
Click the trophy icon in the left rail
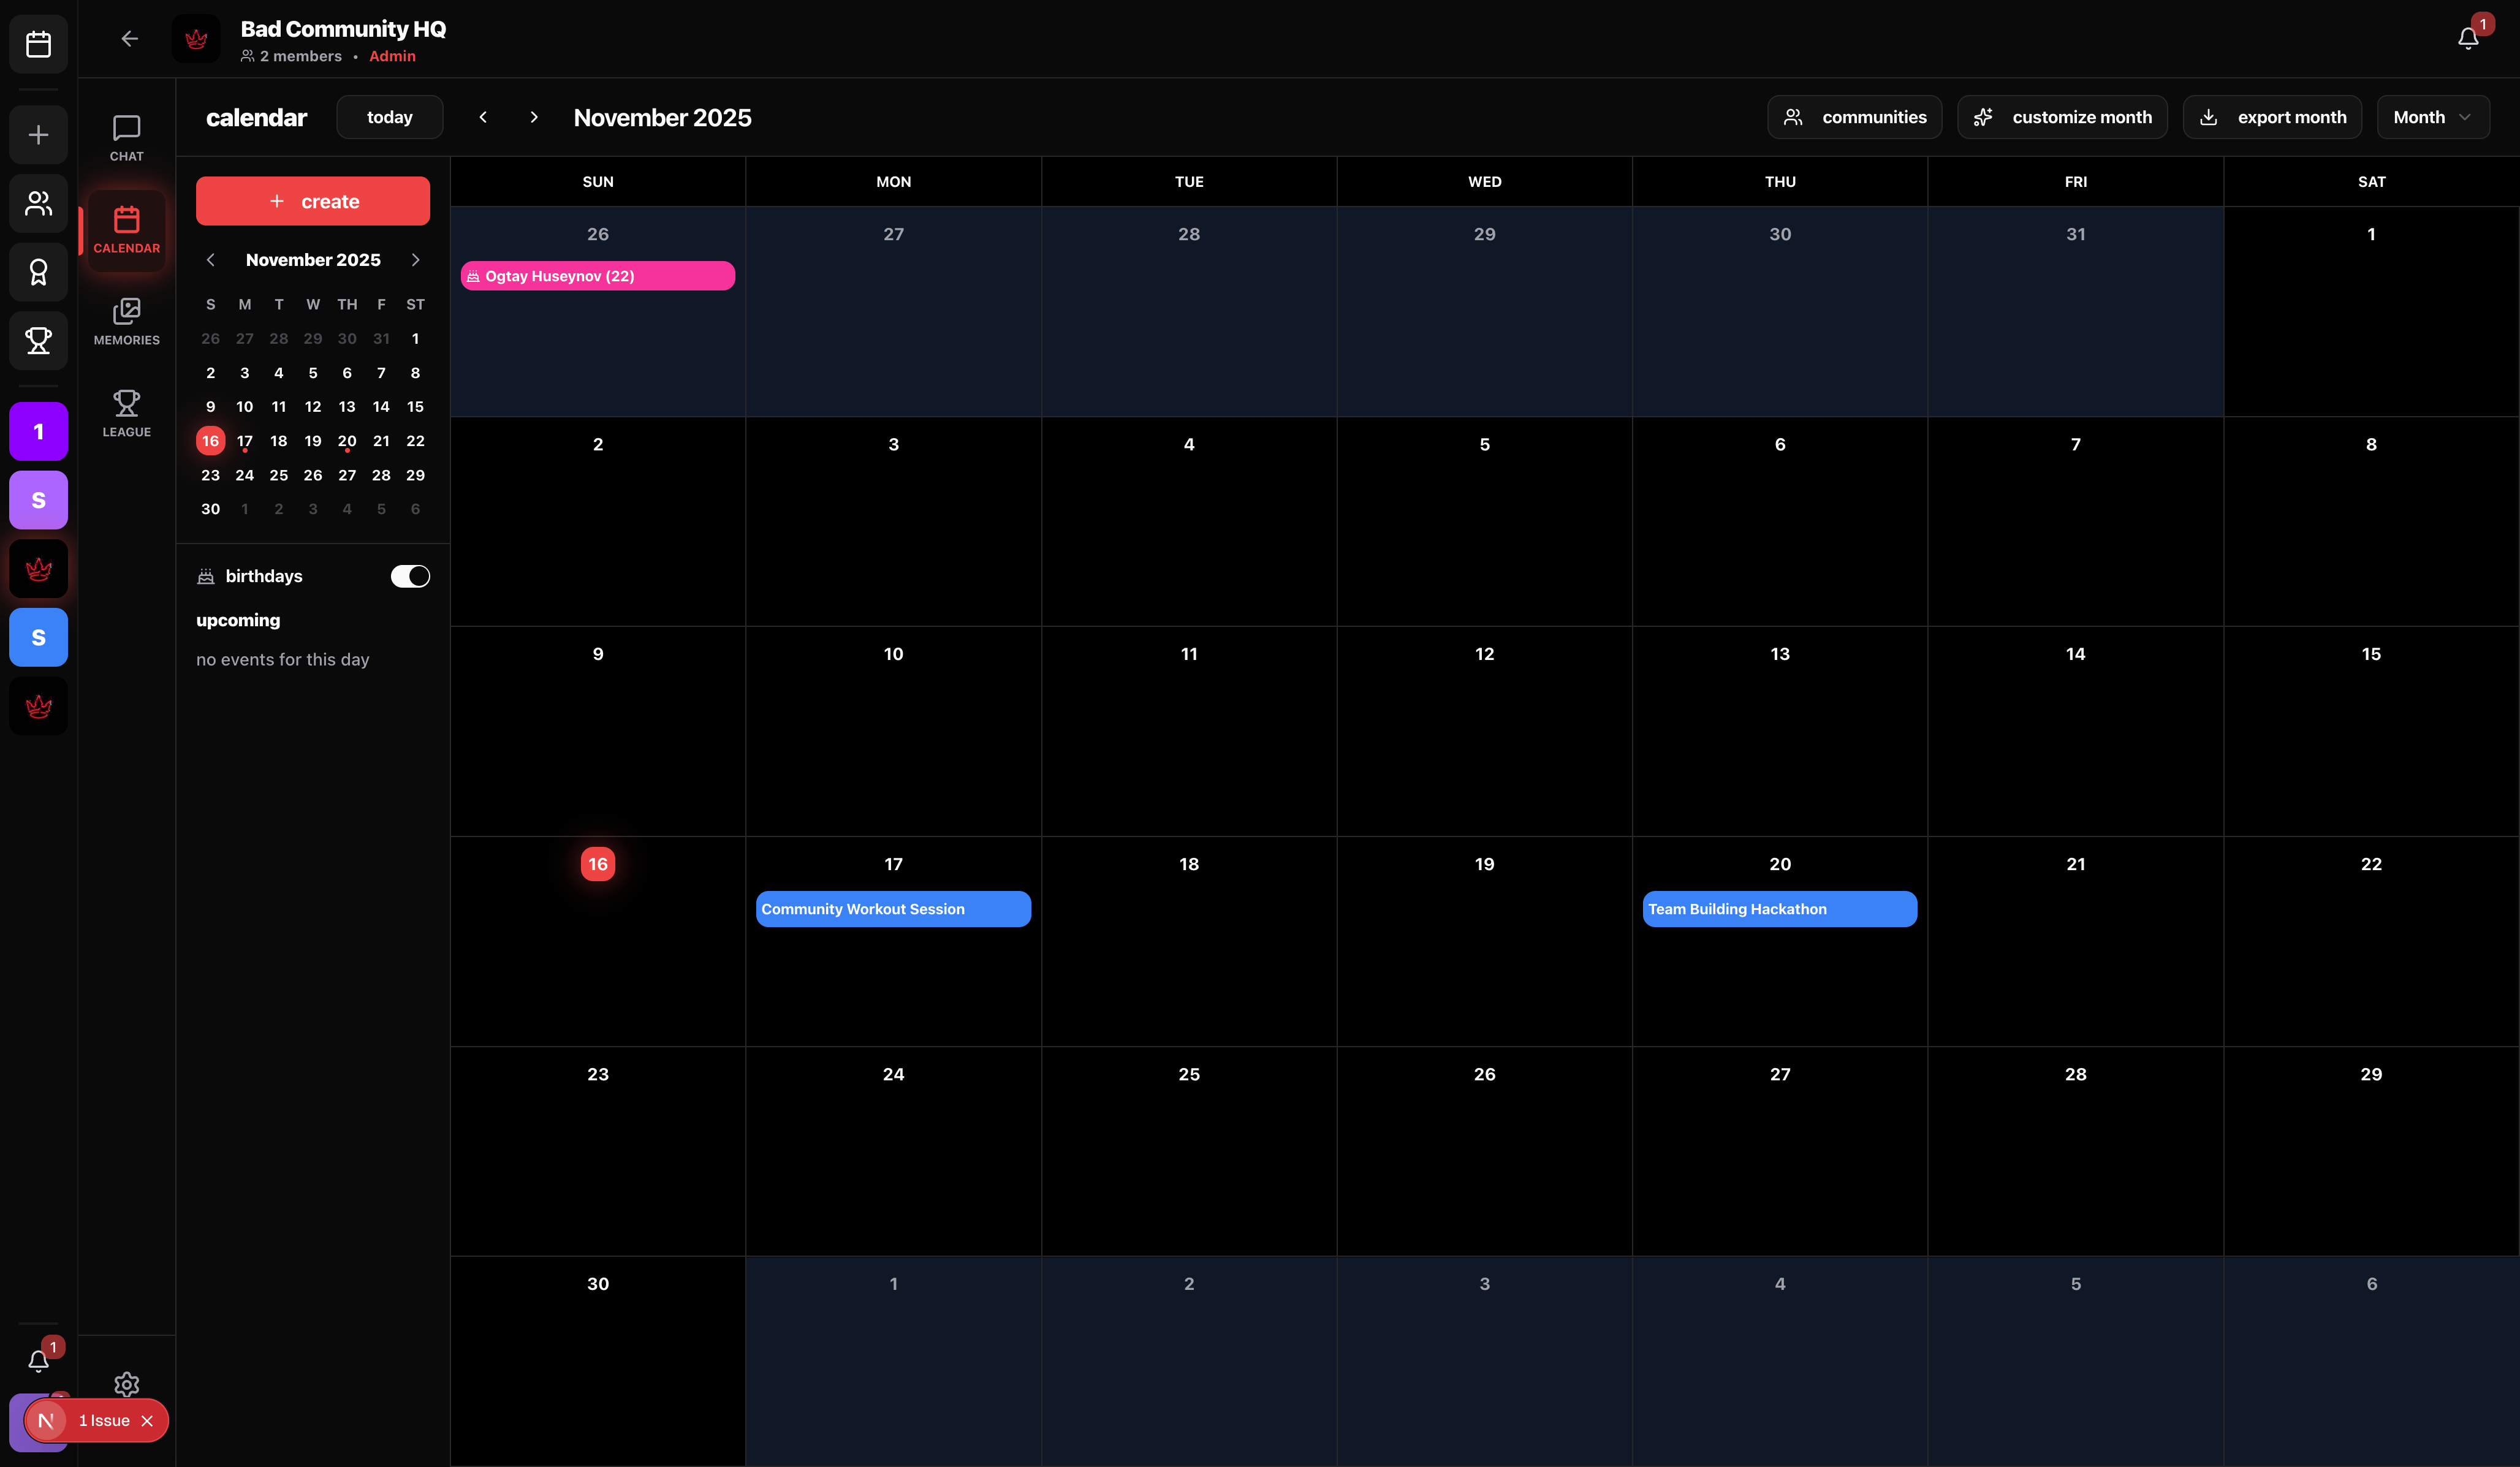click(x=38, y=340)
